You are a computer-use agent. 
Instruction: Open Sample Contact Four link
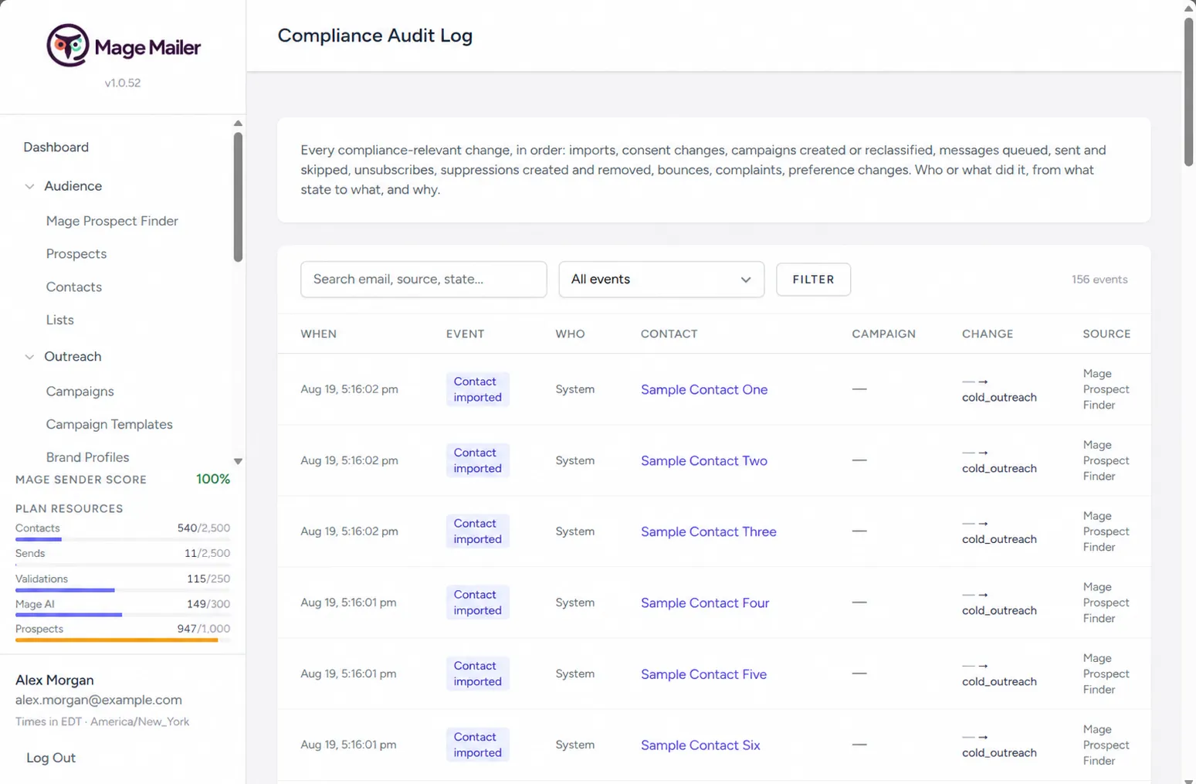pyautogui.click(x=705, y=603)
